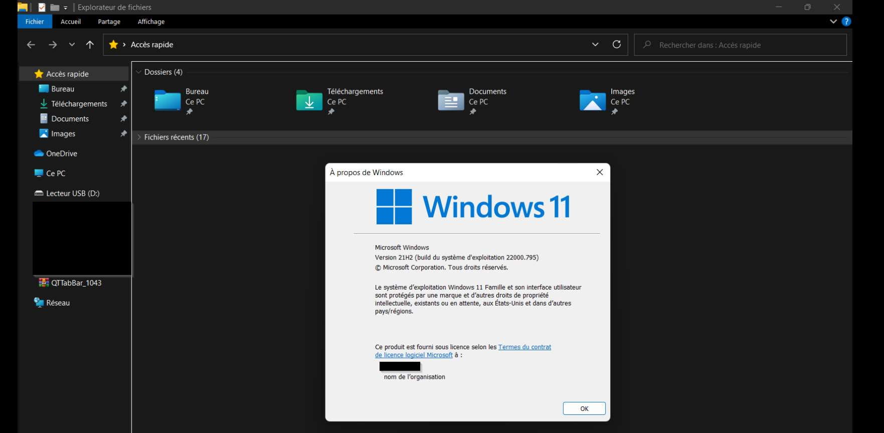Select the Bureau folder icon in Dossiers
Image resolution: width=884 pixels, height=433 pixels.
point(167,100)
